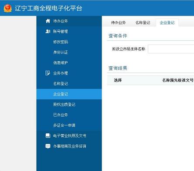Switch to the 企业登记 tab
The image size is (194, 171).
167,23
